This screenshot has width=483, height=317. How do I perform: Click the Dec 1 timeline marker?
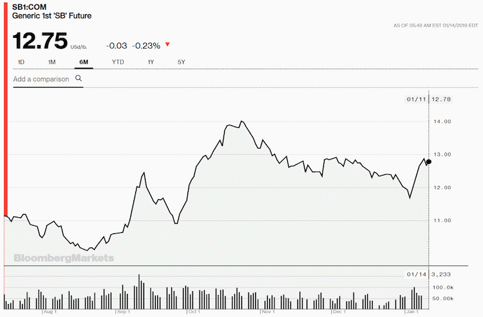339,312
